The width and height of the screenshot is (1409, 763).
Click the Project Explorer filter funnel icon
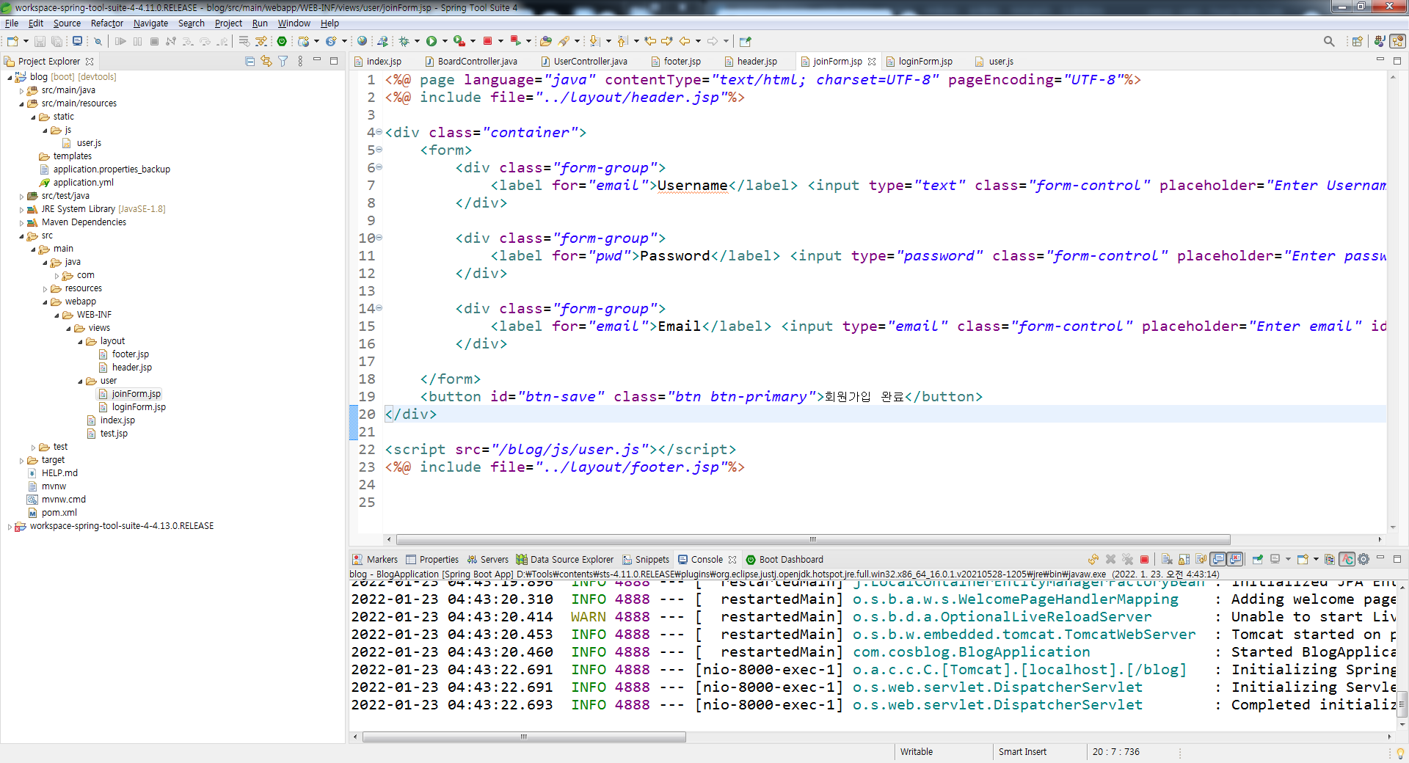tap(283, 61)
